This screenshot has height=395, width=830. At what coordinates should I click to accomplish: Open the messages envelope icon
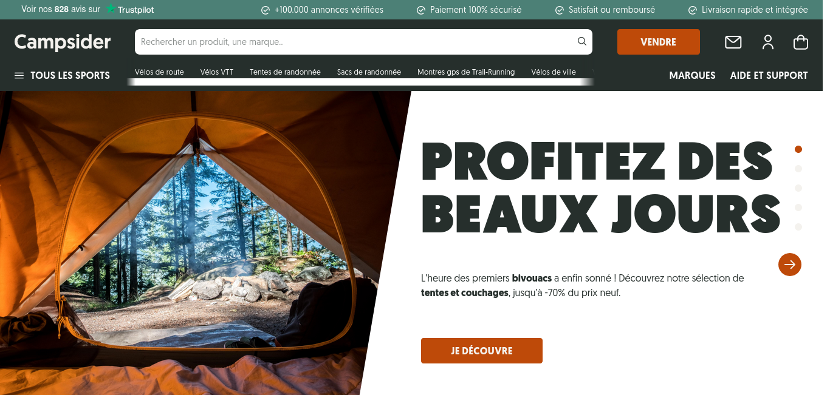pos(733,42)
